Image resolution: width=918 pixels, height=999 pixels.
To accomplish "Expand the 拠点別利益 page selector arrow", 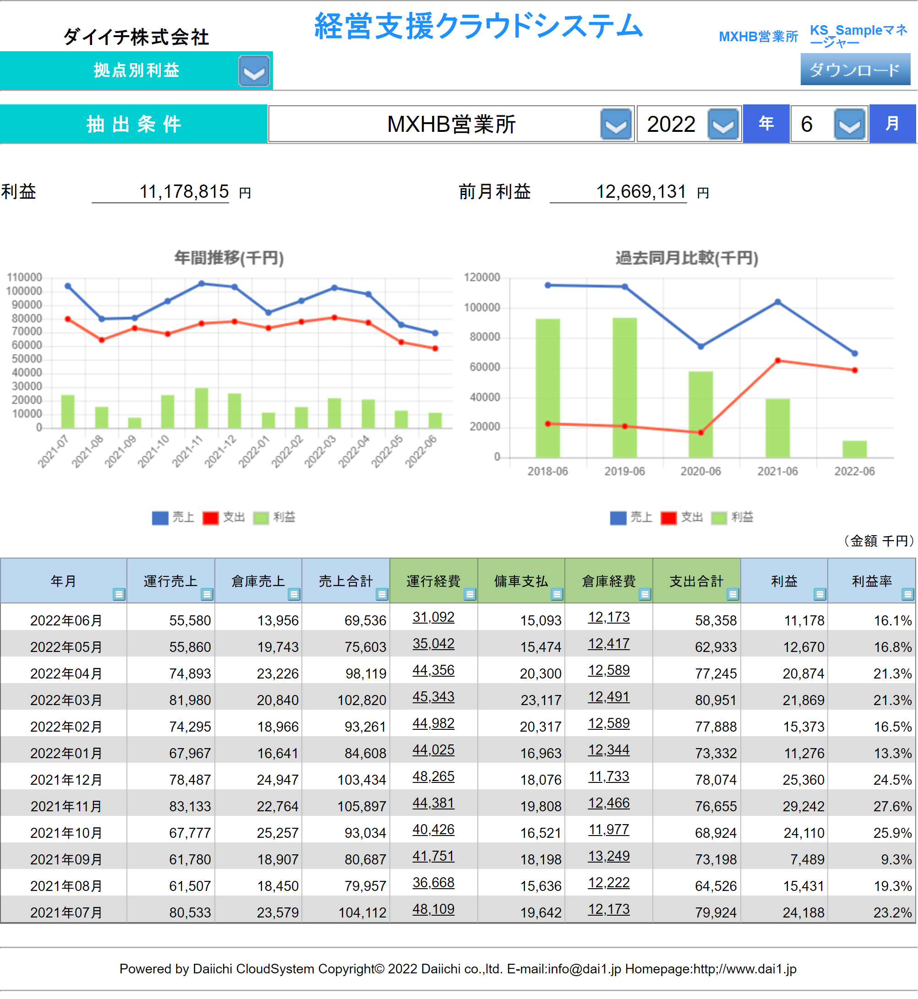I will (255, 71).
